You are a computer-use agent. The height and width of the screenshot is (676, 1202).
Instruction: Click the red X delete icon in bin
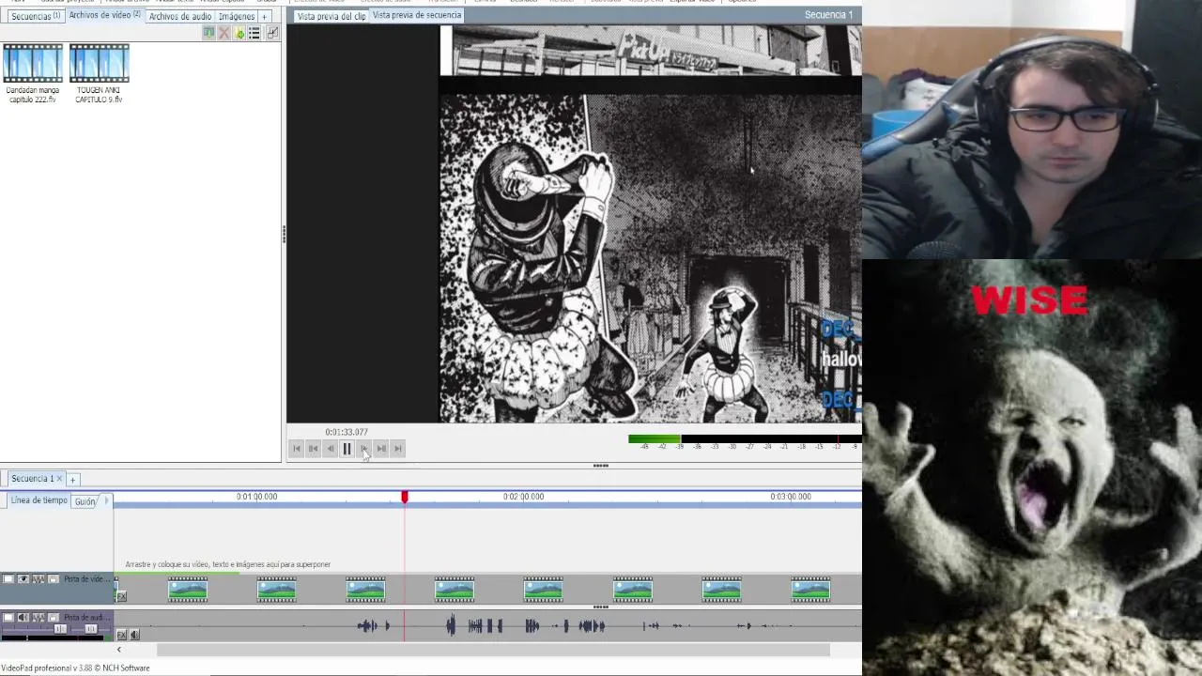(x=223, y=33)
